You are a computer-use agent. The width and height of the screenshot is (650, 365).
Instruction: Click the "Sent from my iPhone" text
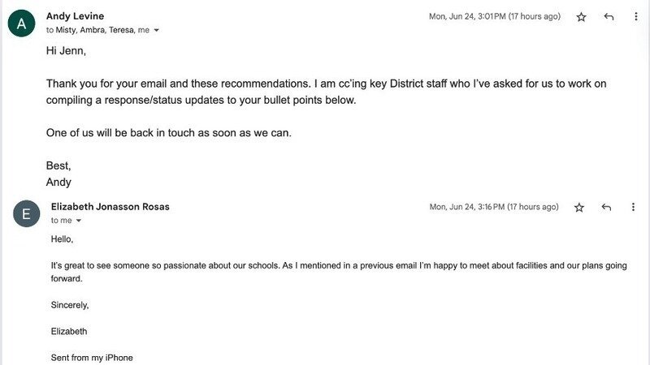tap(91, 358)
